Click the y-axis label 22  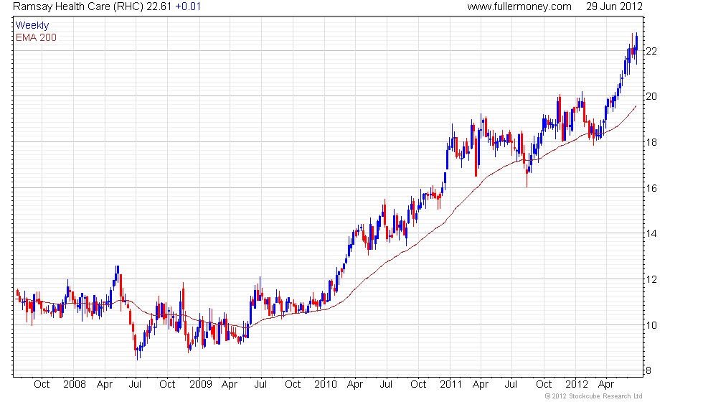651,51
